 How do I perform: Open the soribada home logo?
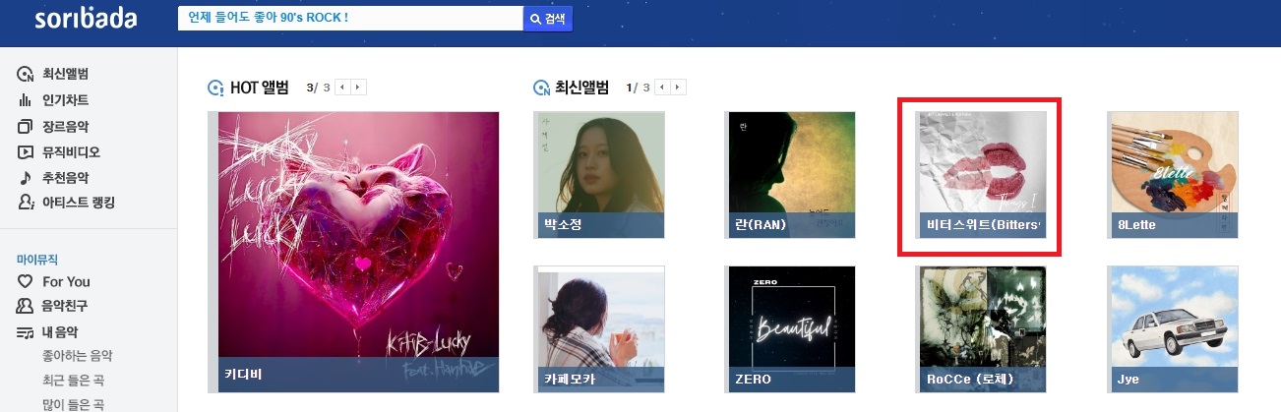[x=86, y=20]
